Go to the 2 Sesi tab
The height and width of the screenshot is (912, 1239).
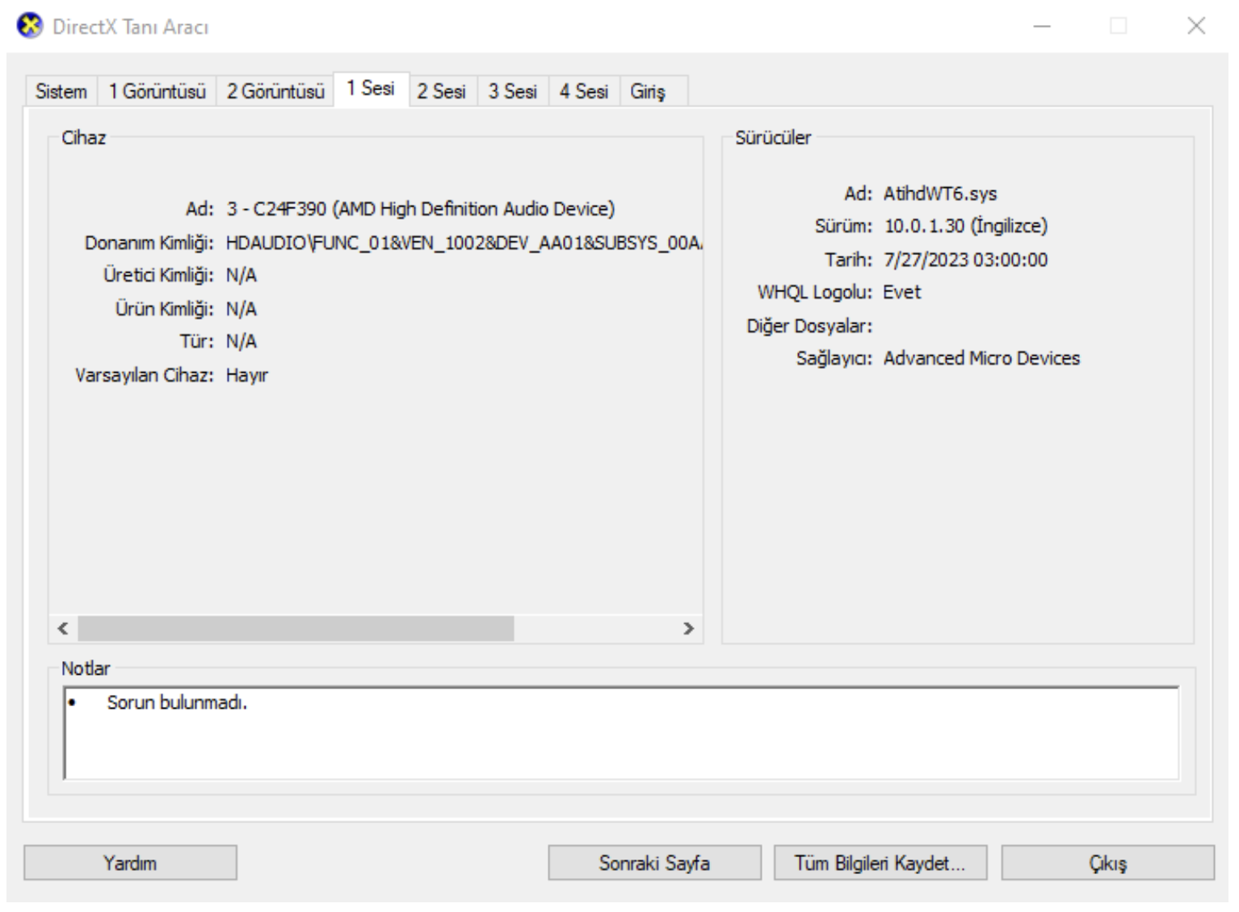click(x=442, y=91)
